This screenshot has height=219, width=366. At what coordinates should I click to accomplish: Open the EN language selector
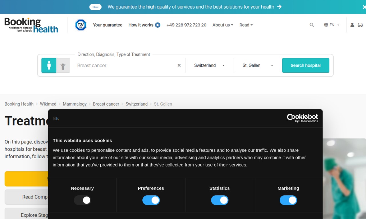(332, 25)
